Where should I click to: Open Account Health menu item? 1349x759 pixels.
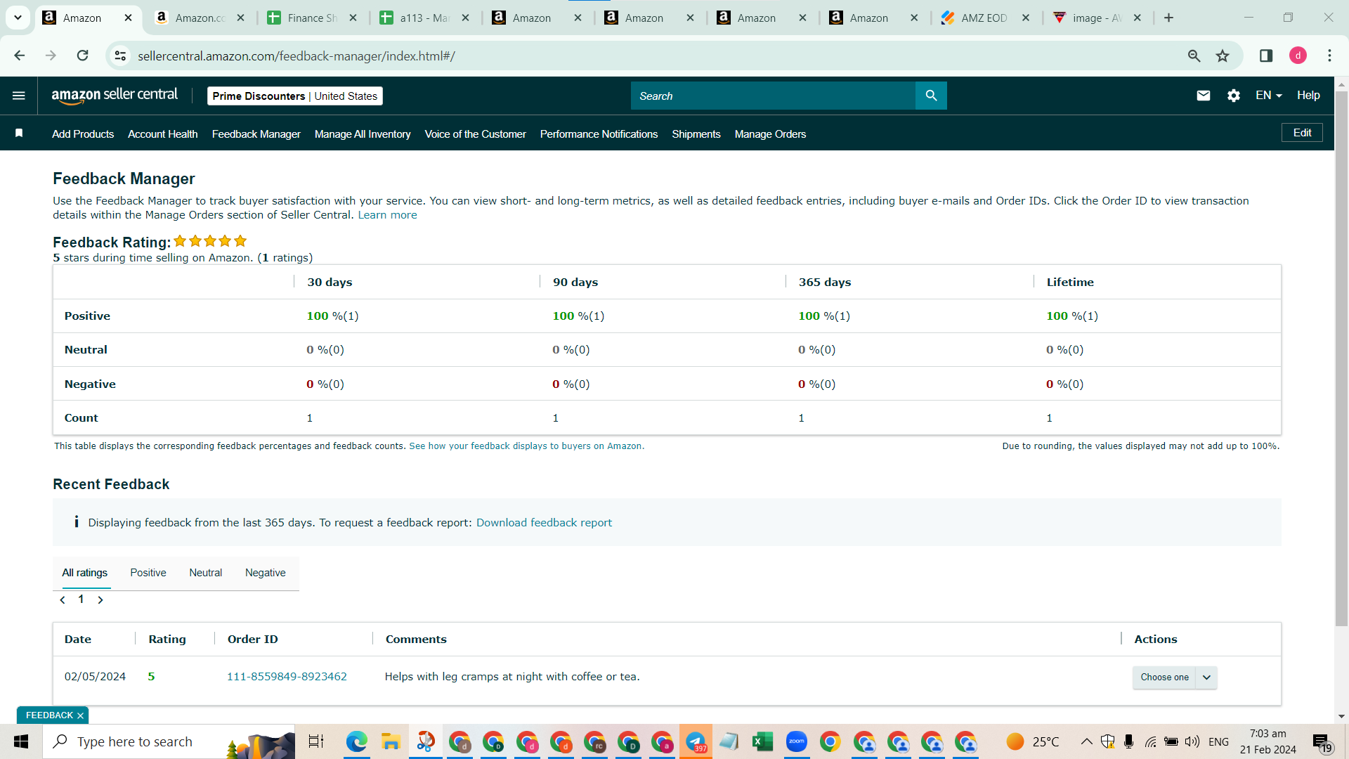click(163, 134)
